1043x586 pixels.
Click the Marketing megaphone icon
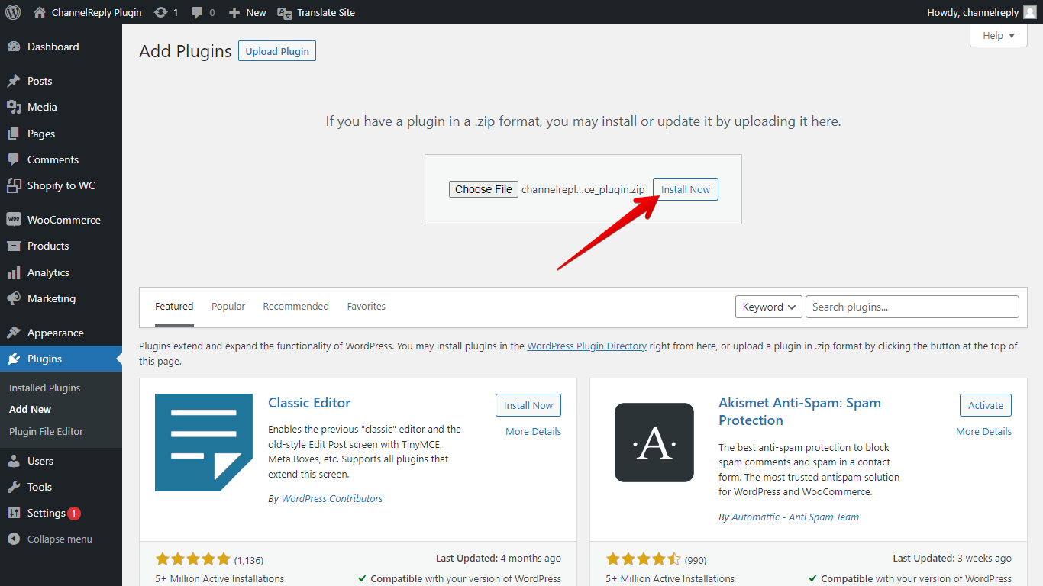[14, 298]
